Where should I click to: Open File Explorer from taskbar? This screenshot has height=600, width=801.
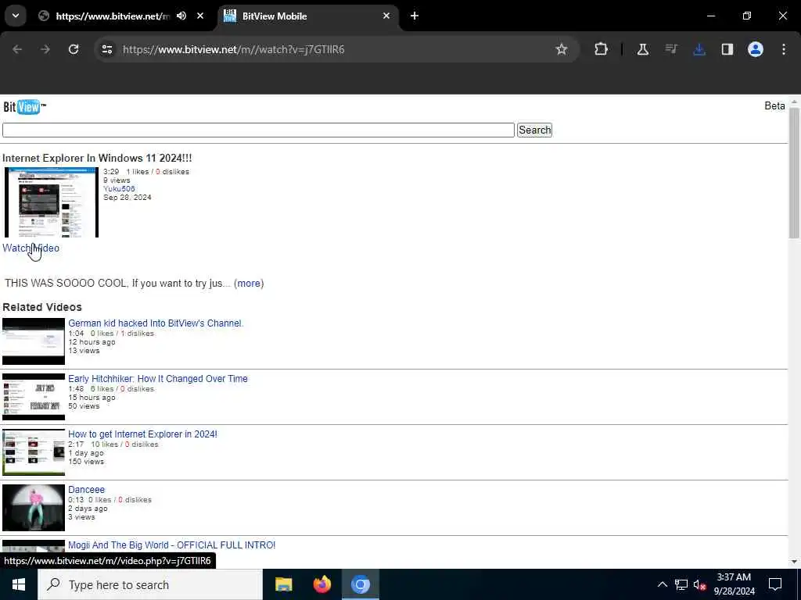283,584
